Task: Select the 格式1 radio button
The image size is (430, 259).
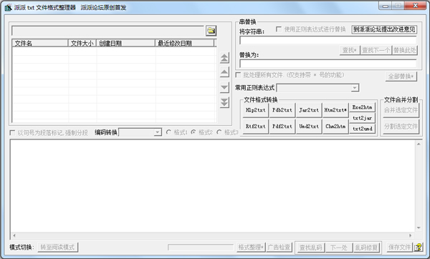Action: click(x=168, y=132)
